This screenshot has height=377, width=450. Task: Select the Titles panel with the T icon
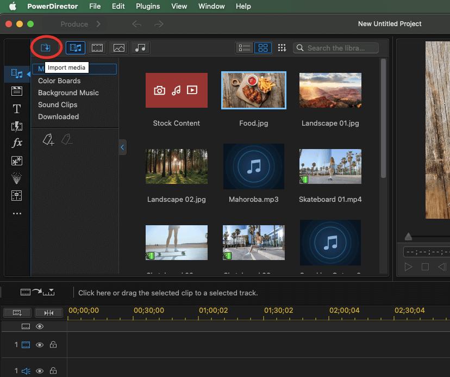(x=17, y=109)
